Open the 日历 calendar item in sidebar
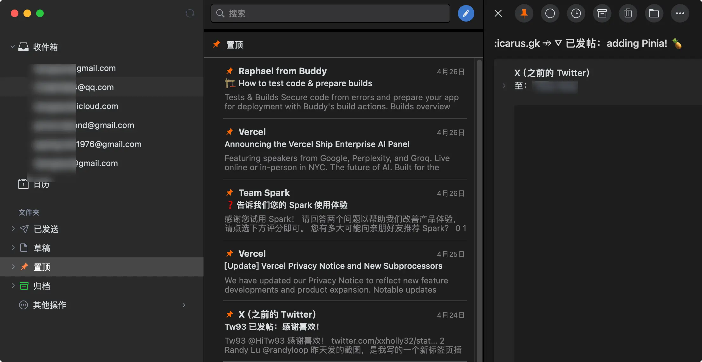Screen dimensions: 702x362 tap(41, 184)
